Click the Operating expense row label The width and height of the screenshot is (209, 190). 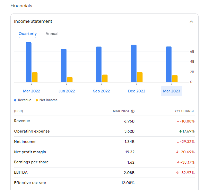point(32,132)
